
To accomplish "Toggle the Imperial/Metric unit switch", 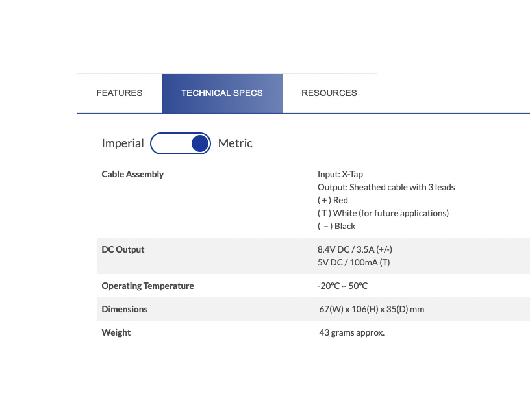I will point(181,143).
